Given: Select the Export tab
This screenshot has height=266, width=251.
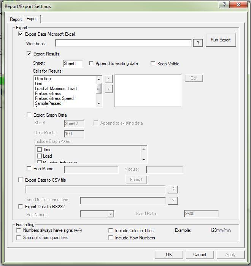Looking at the screenshot, I should tap(32, 19).
